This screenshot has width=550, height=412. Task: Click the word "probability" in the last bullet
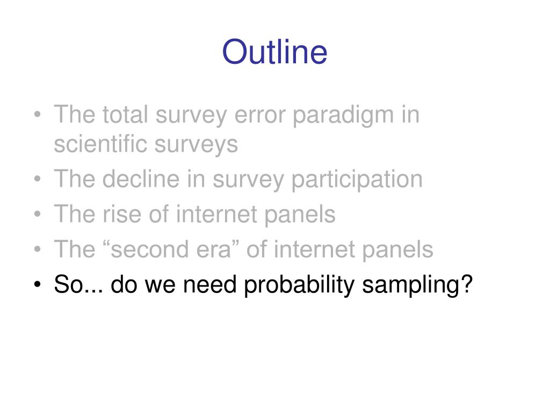299,285
